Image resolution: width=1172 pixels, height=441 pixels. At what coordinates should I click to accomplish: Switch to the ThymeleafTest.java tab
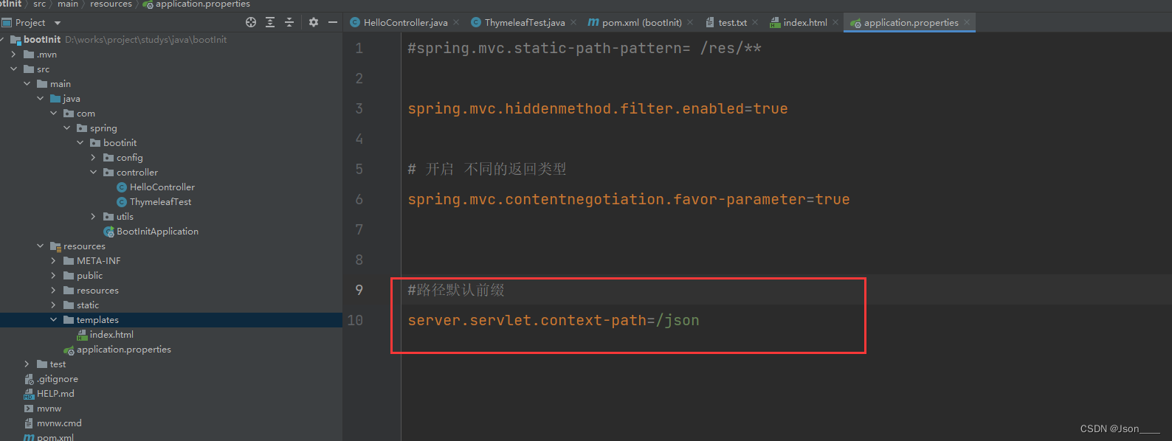524,23
